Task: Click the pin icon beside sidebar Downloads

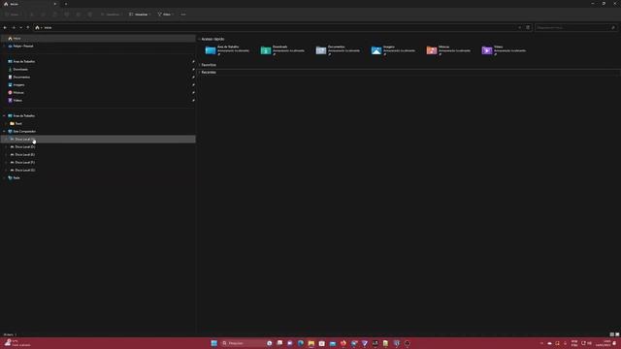Action: click(193, 69)
